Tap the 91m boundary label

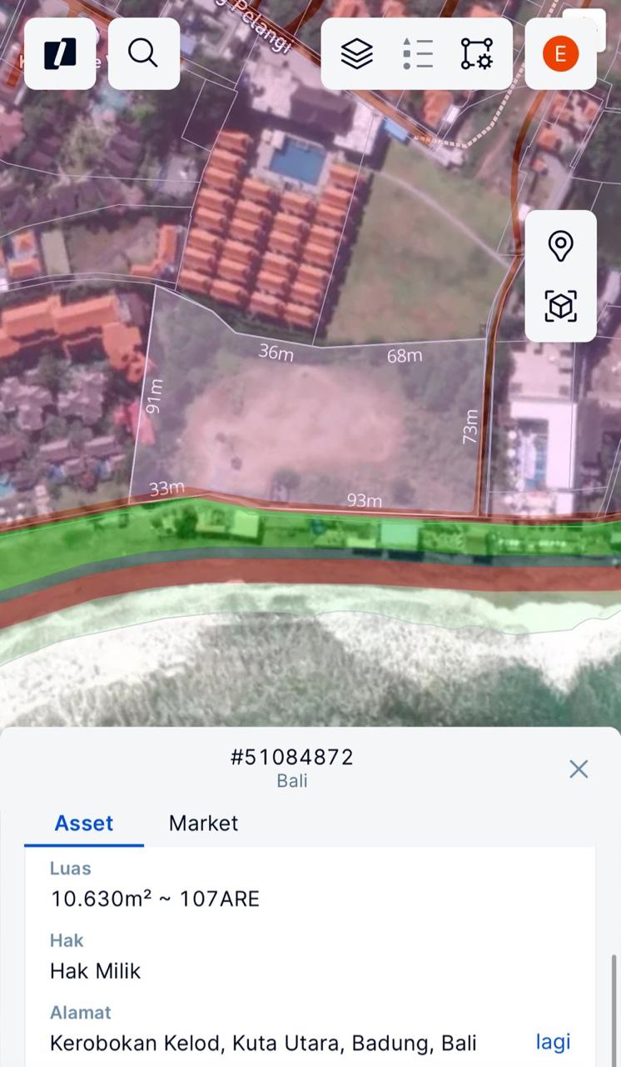154,395
